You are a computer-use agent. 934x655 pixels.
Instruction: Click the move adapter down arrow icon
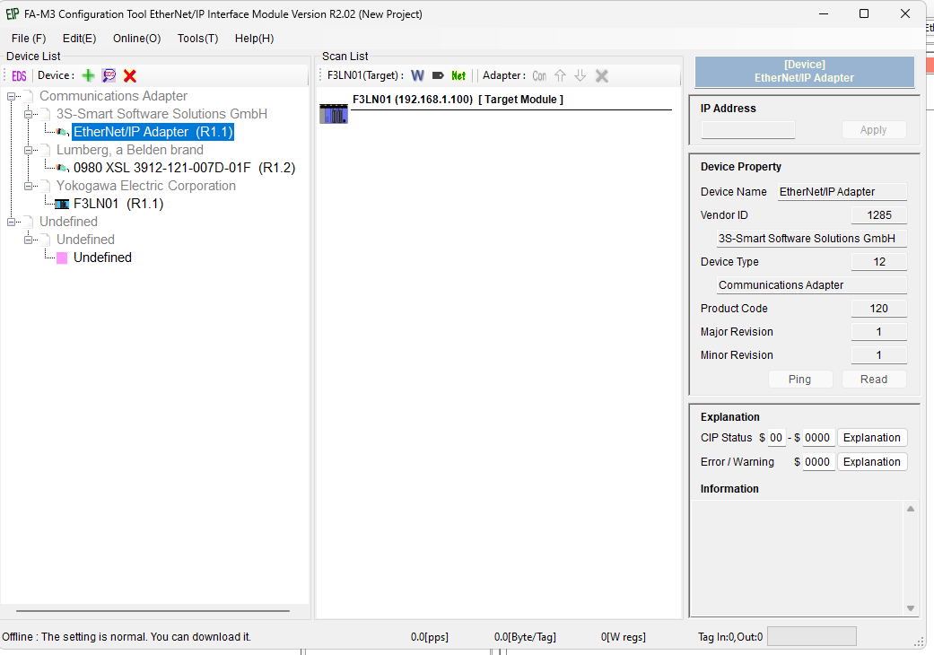click(x=580, y=75)
